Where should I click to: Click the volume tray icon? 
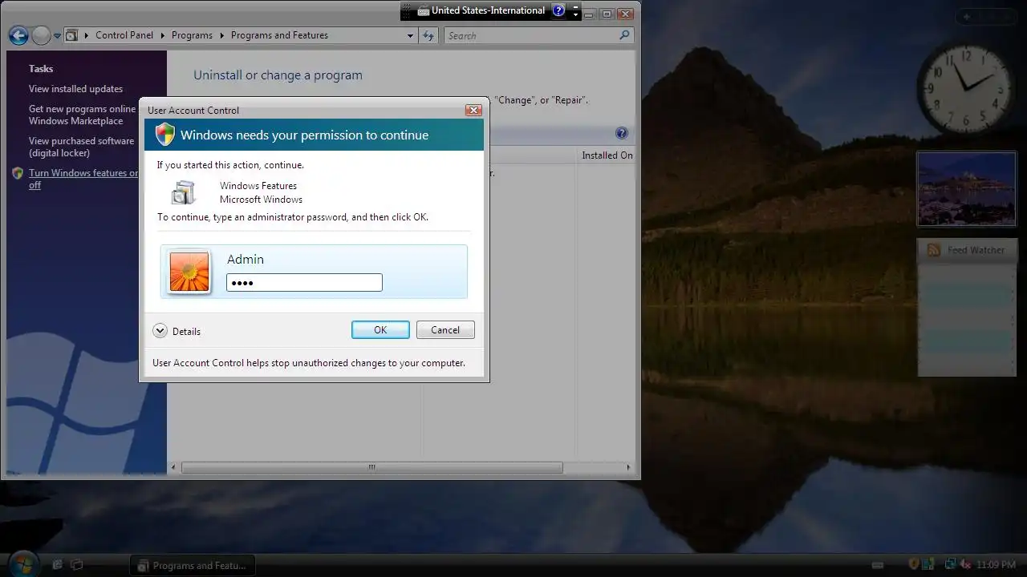point(965,564)
